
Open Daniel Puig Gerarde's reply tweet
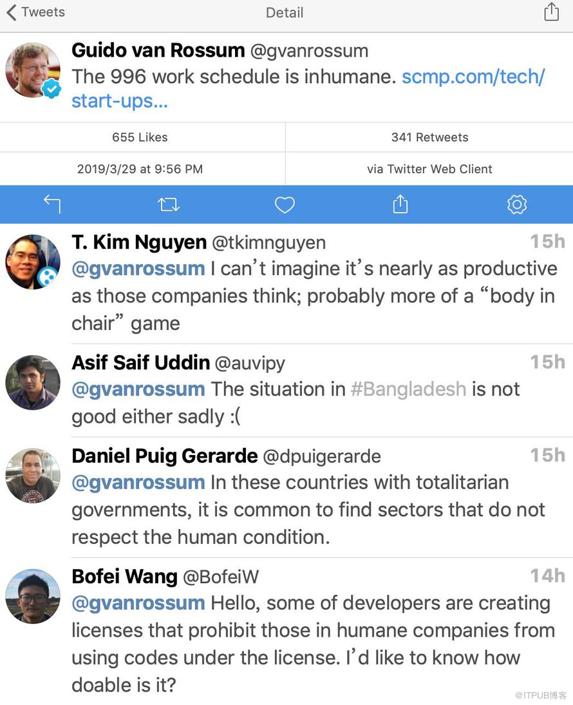308,510
